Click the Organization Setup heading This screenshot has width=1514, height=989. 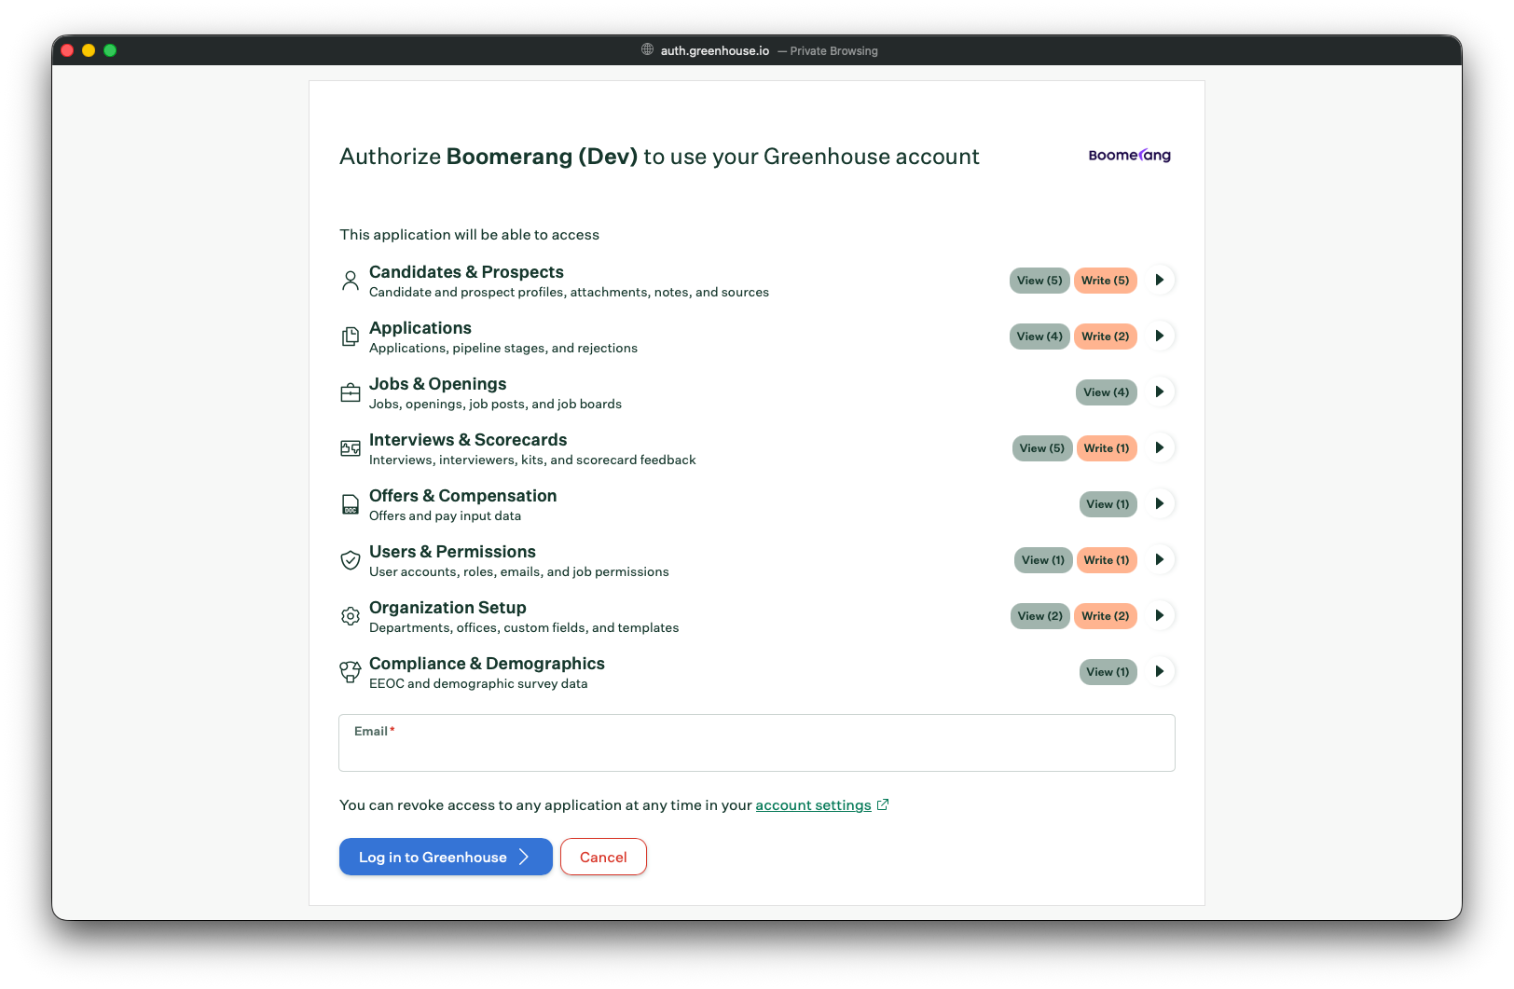447,608
